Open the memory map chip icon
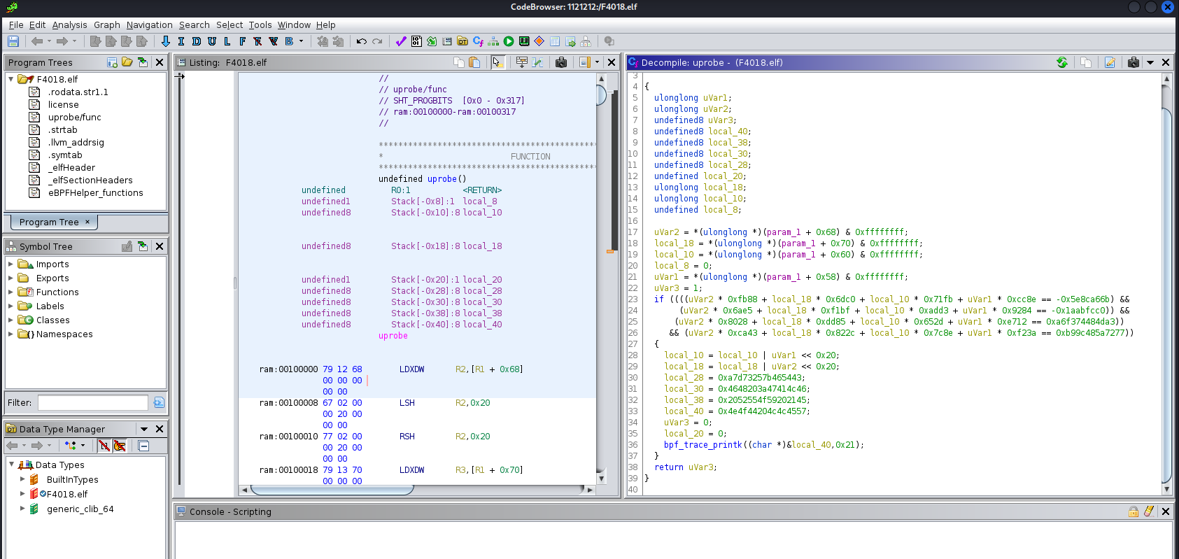This screenshot has width=1179, height=559. click(524, 41)
